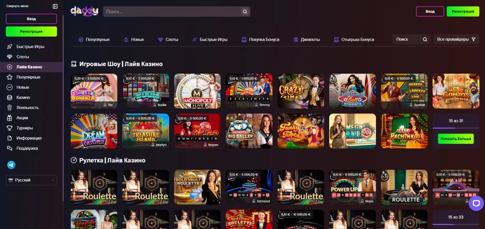The image size is (485, 229).
Task: Click Свернуть меню text
Action: (18, 6)
